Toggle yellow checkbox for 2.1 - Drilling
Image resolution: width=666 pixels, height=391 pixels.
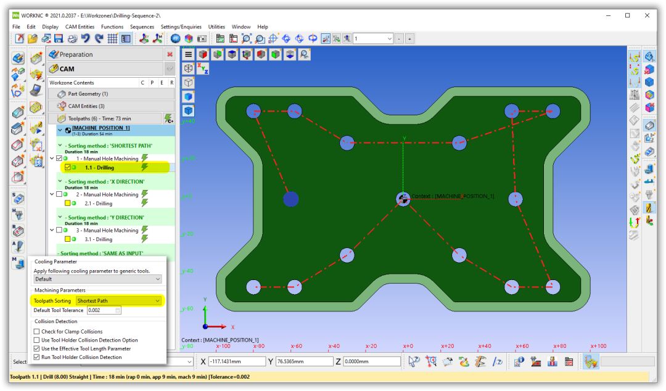click(68, 203)
